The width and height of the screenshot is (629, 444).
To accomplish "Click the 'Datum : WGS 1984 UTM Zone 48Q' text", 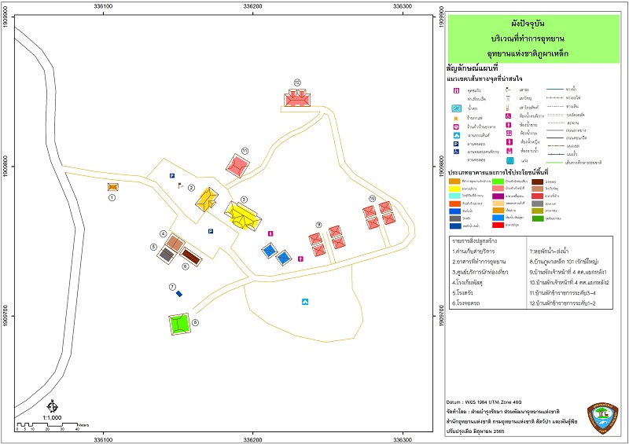I will (x=484, y=402).
